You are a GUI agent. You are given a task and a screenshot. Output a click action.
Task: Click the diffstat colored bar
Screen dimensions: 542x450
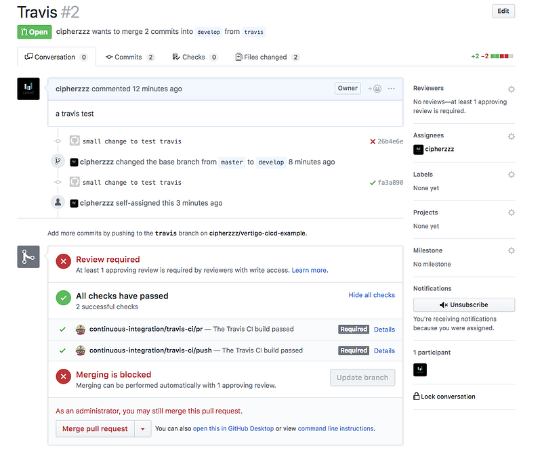coord(502,56)
